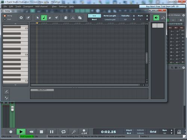
Task: Click the Record button in transport bar
Action: (x=11, y=132)
